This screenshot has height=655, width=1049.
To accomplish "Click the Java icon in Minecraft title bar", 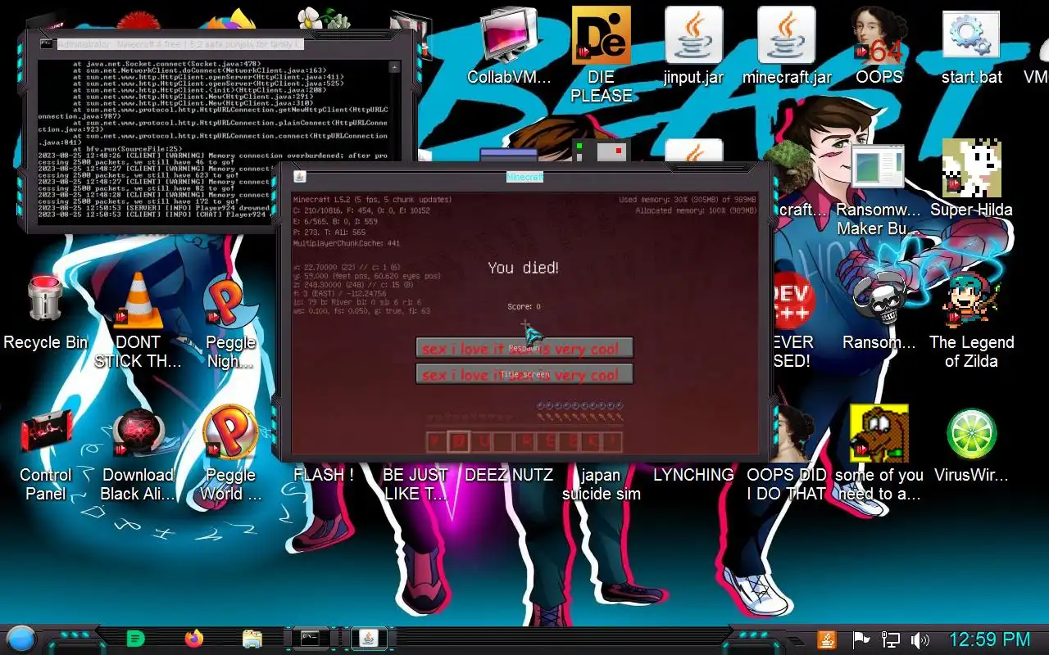I will (x=300, y=176).
